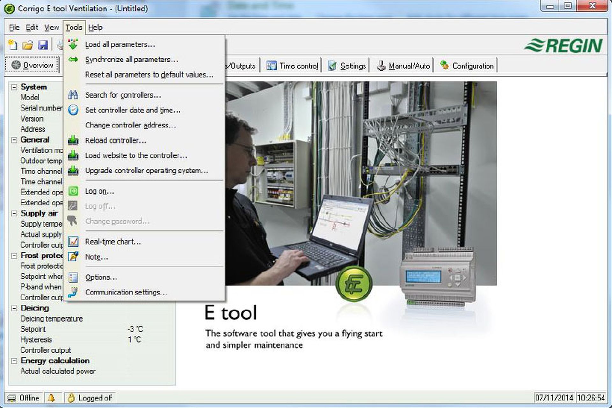The width and height of the screenshot is (612, 408).
Task: Open "Search for controllers" via binoculars icon
Action: (x=74, y=94)
